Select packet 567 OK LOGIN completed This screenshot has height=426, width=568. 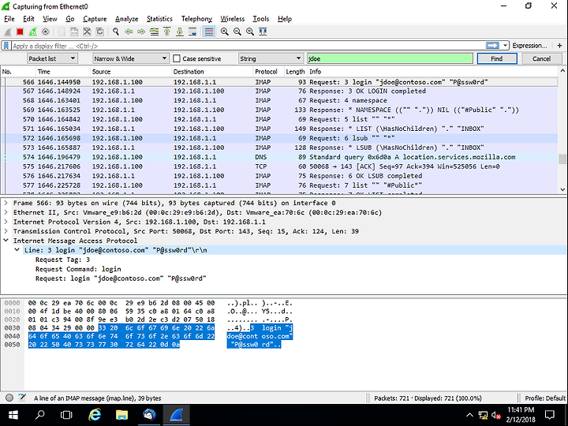pyautogui.click(x=279, y=92)
